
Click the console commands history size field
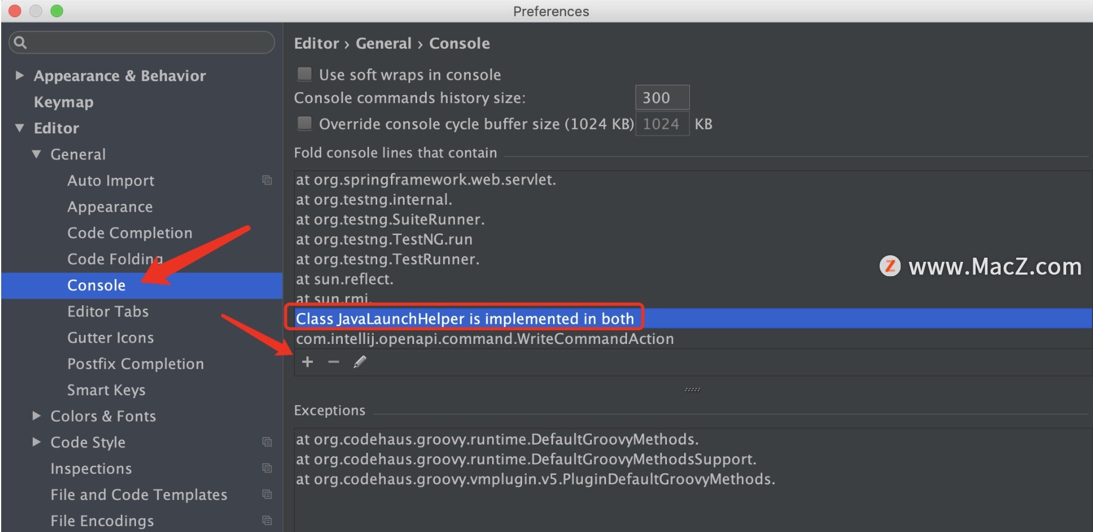pyautogui.click(x=662, y=98)
